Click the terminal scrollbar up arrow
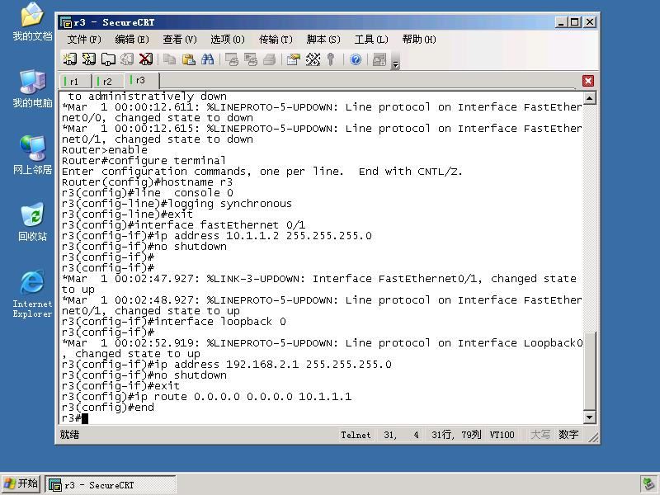This screenshot has width=660, height=495. coord(589,98)
